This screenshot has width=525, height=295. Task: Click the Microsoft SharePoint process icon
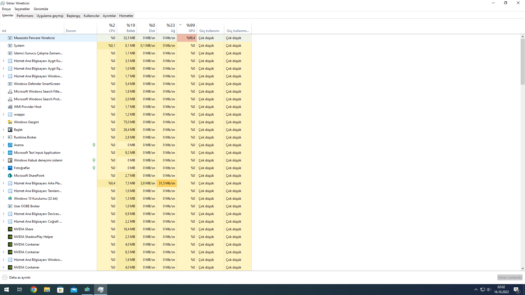pyautogui.click(x=10, y=176)
